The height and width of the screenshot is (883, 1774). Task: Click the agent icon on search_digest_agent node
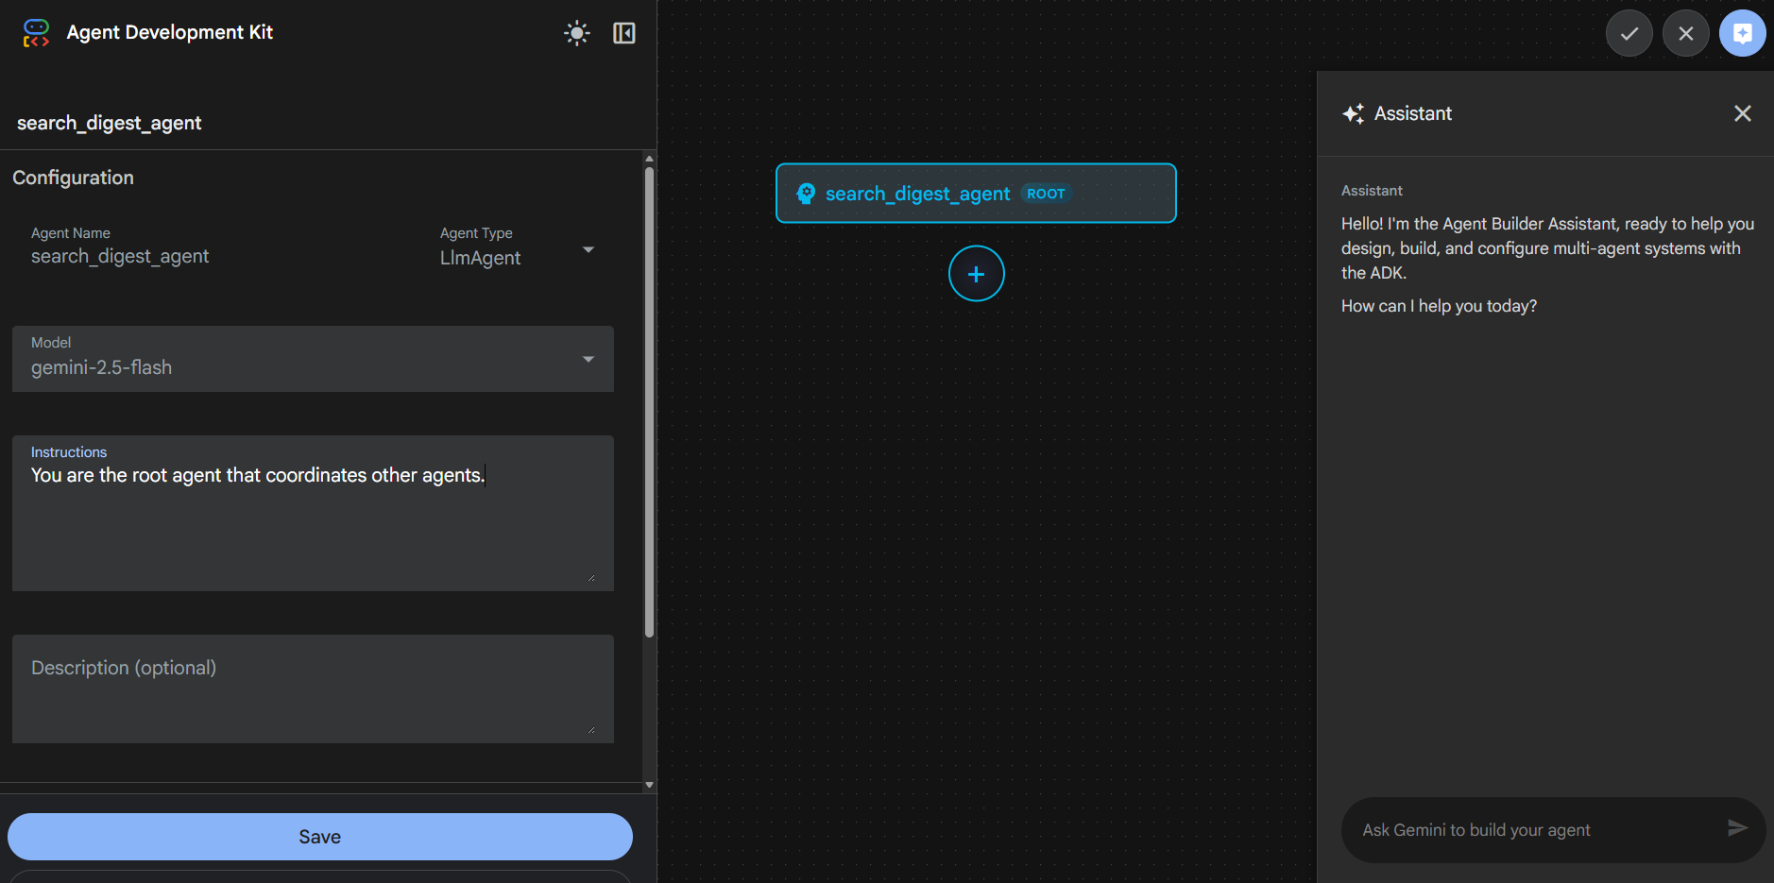806,194
